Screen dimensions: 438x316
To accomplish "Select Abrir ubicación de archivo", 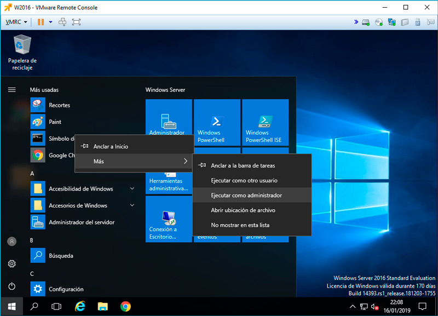I will [x=252, y=210].
